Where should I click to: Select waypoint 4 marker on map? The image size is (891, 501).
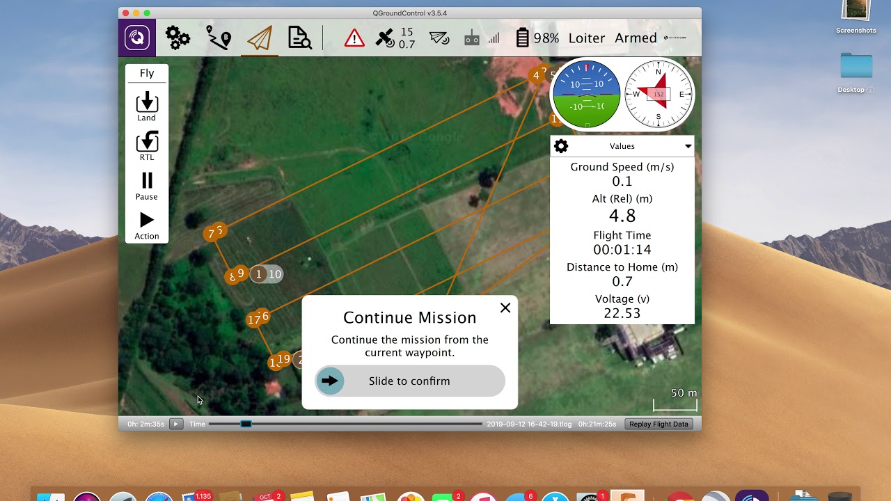pyautogui.click(x=537, y=75)
